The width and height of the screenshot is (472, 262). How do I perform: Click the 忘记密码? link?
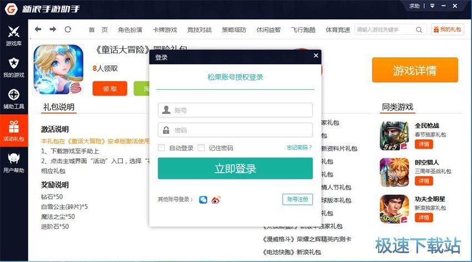(299, 148)
